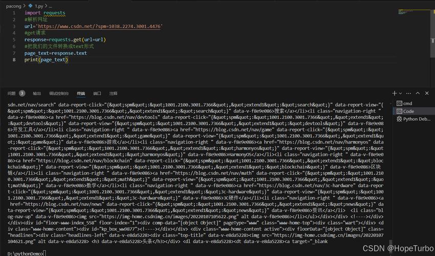The height and width of the screenshot is (256, 435).
Task: Click the pacong folder in breadcrumb
Action: 14,6
